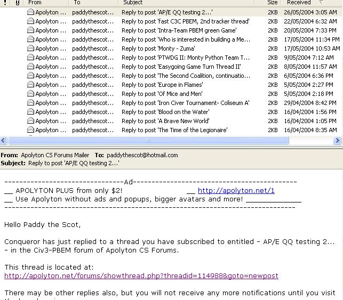Click recipient "paddythescot@hotmail.com" in preview header
This screenshot has width=343, height=300.
[142, 155]
